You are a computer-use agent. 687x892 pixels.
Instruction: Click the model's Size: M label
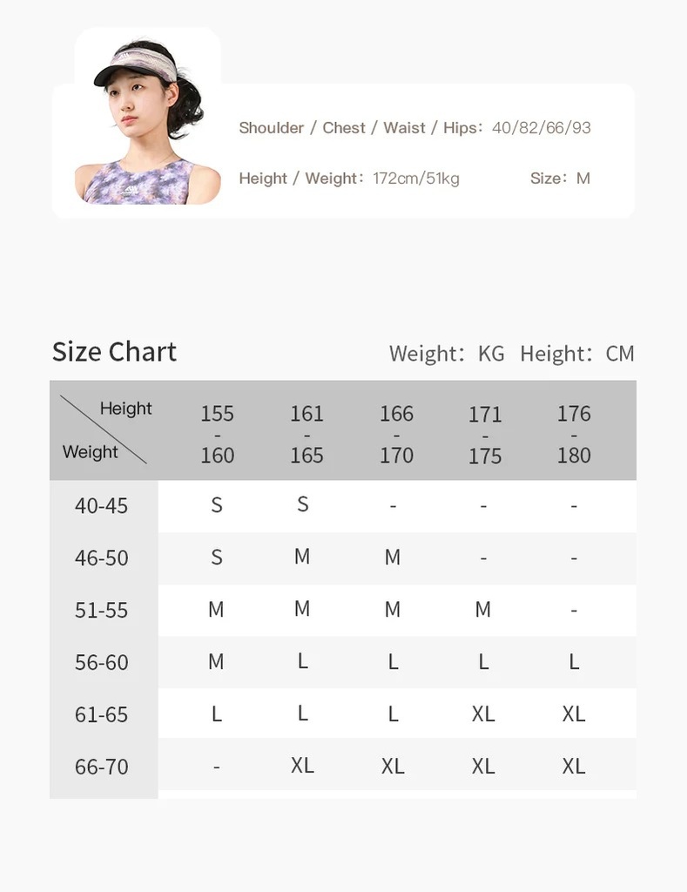tap(560, 179)
